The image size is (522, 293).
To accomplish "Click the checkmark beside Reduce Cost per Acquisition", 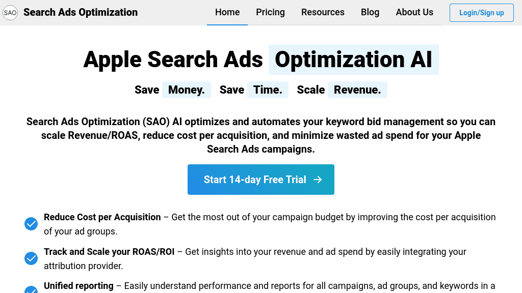I will click(x=31, y=224).
